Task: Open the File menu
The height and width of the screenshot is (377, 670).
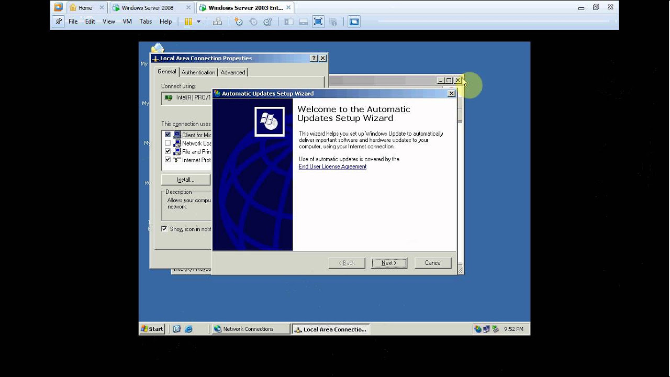Action: [73, 21]
